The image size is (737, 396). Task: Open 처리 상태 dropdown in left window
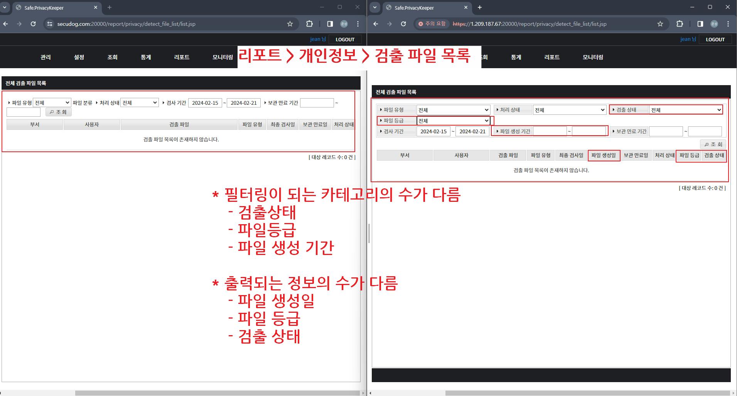pyautogui.click(x=140, y=103)
